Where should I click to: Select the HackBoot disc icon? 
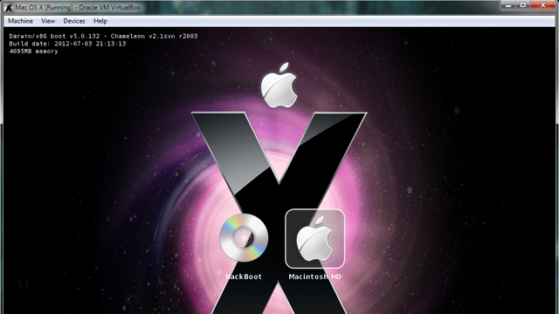[244, 238]
